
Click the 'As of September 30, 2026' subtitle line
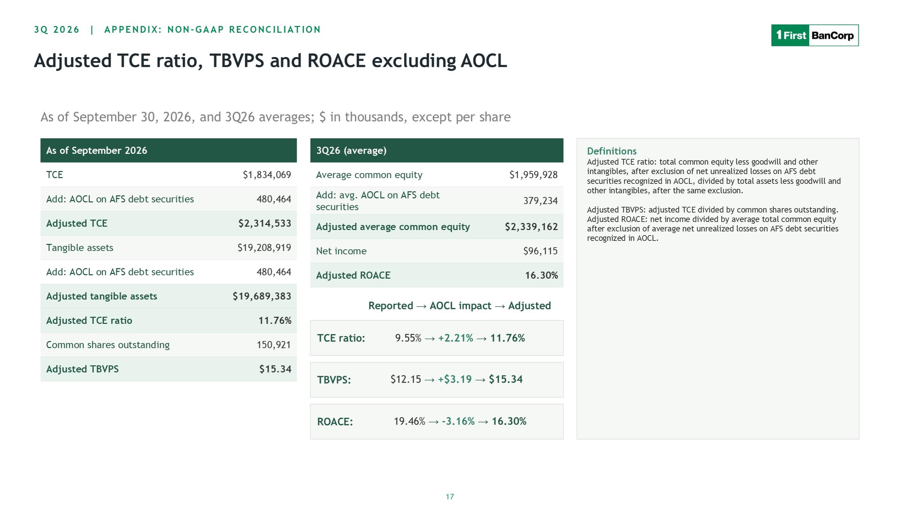tap(275, 117)
